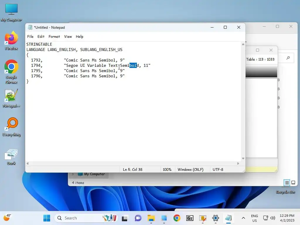Switch Explorer to details view
This screenshot has height=225, width=300.
click(287, 183)
